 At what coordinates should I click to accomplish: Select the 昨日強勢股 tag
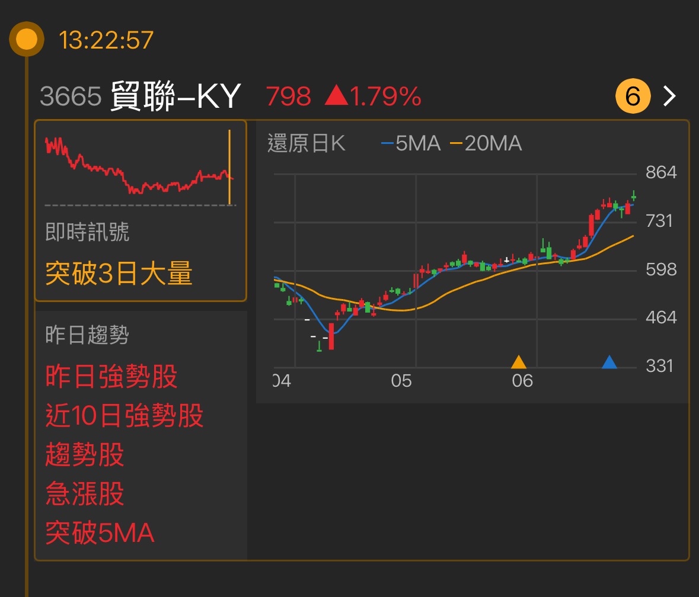pyautogui.click(x=111, y=376)
